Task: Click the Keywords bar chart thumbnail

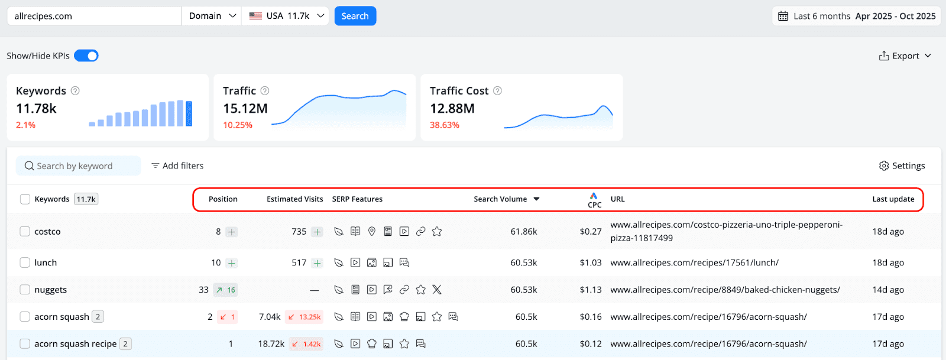Action: (141, 113)
